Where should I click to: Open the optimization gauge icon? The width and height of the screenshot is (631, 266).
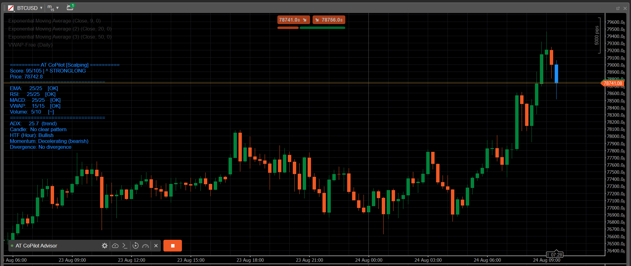coord(145,246)
